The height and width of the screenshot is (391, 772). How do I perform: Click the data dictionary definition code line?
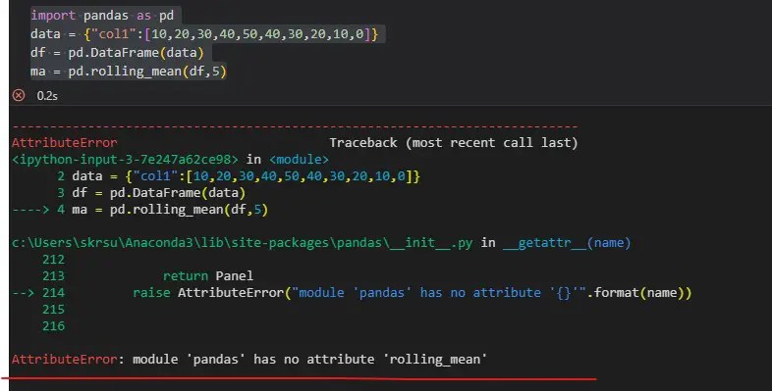pos(204,34)
